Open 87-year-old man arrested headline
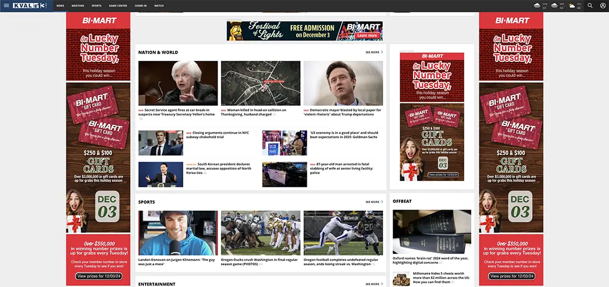 (342, 168)
